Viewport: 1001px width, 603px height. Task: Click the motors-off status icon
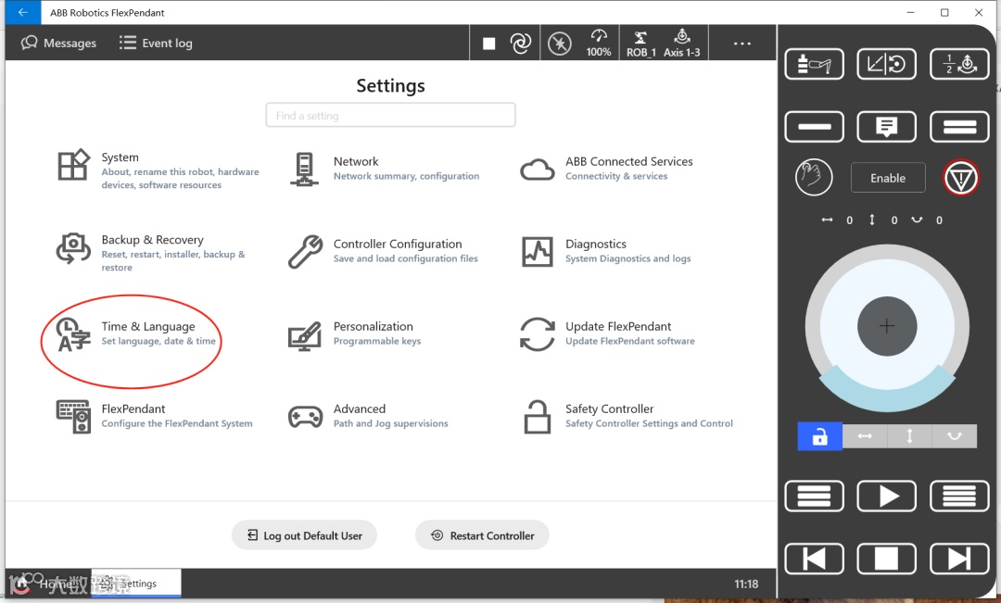click(560, 44)
